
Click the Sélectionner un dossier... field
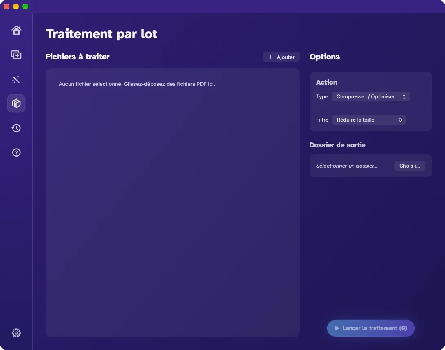coord(347,166)
